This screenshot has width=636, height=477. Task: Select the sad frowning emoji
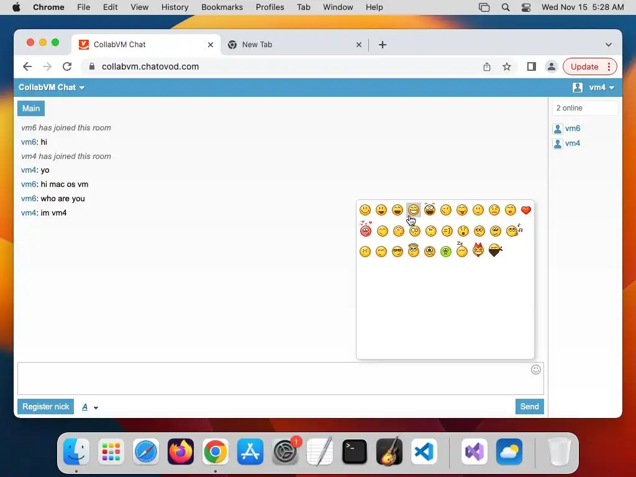494,210
